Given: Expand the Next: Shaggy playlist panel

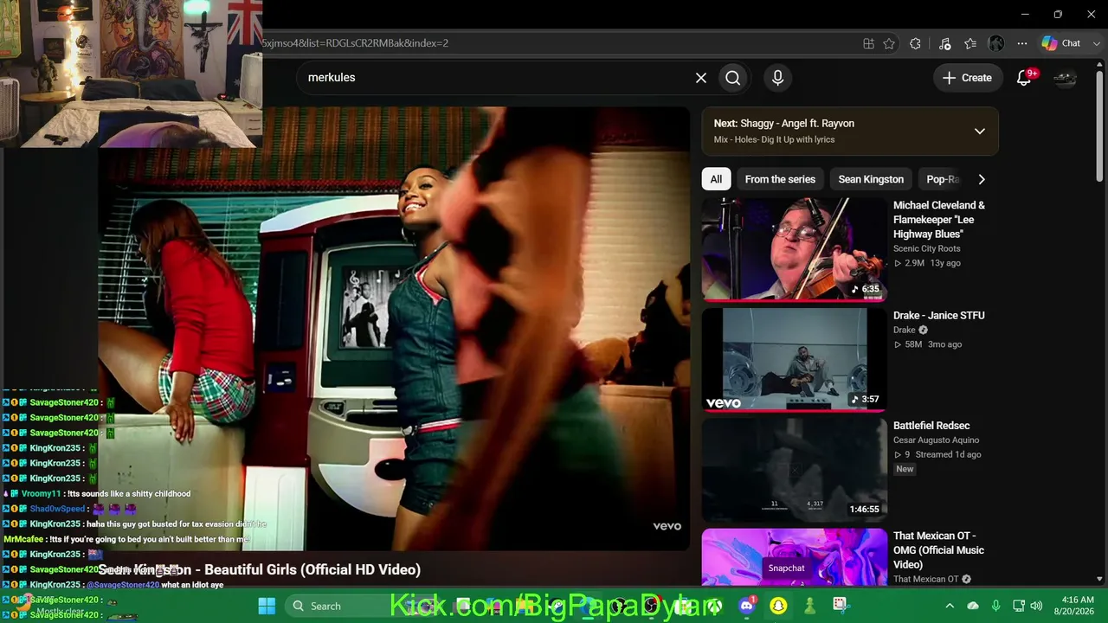Looking at the screenshot, I should point(980,132).
